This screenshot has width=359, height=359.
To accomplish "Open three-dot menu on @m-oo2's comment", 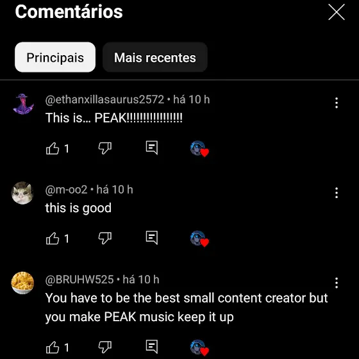I will coord(337,193).
